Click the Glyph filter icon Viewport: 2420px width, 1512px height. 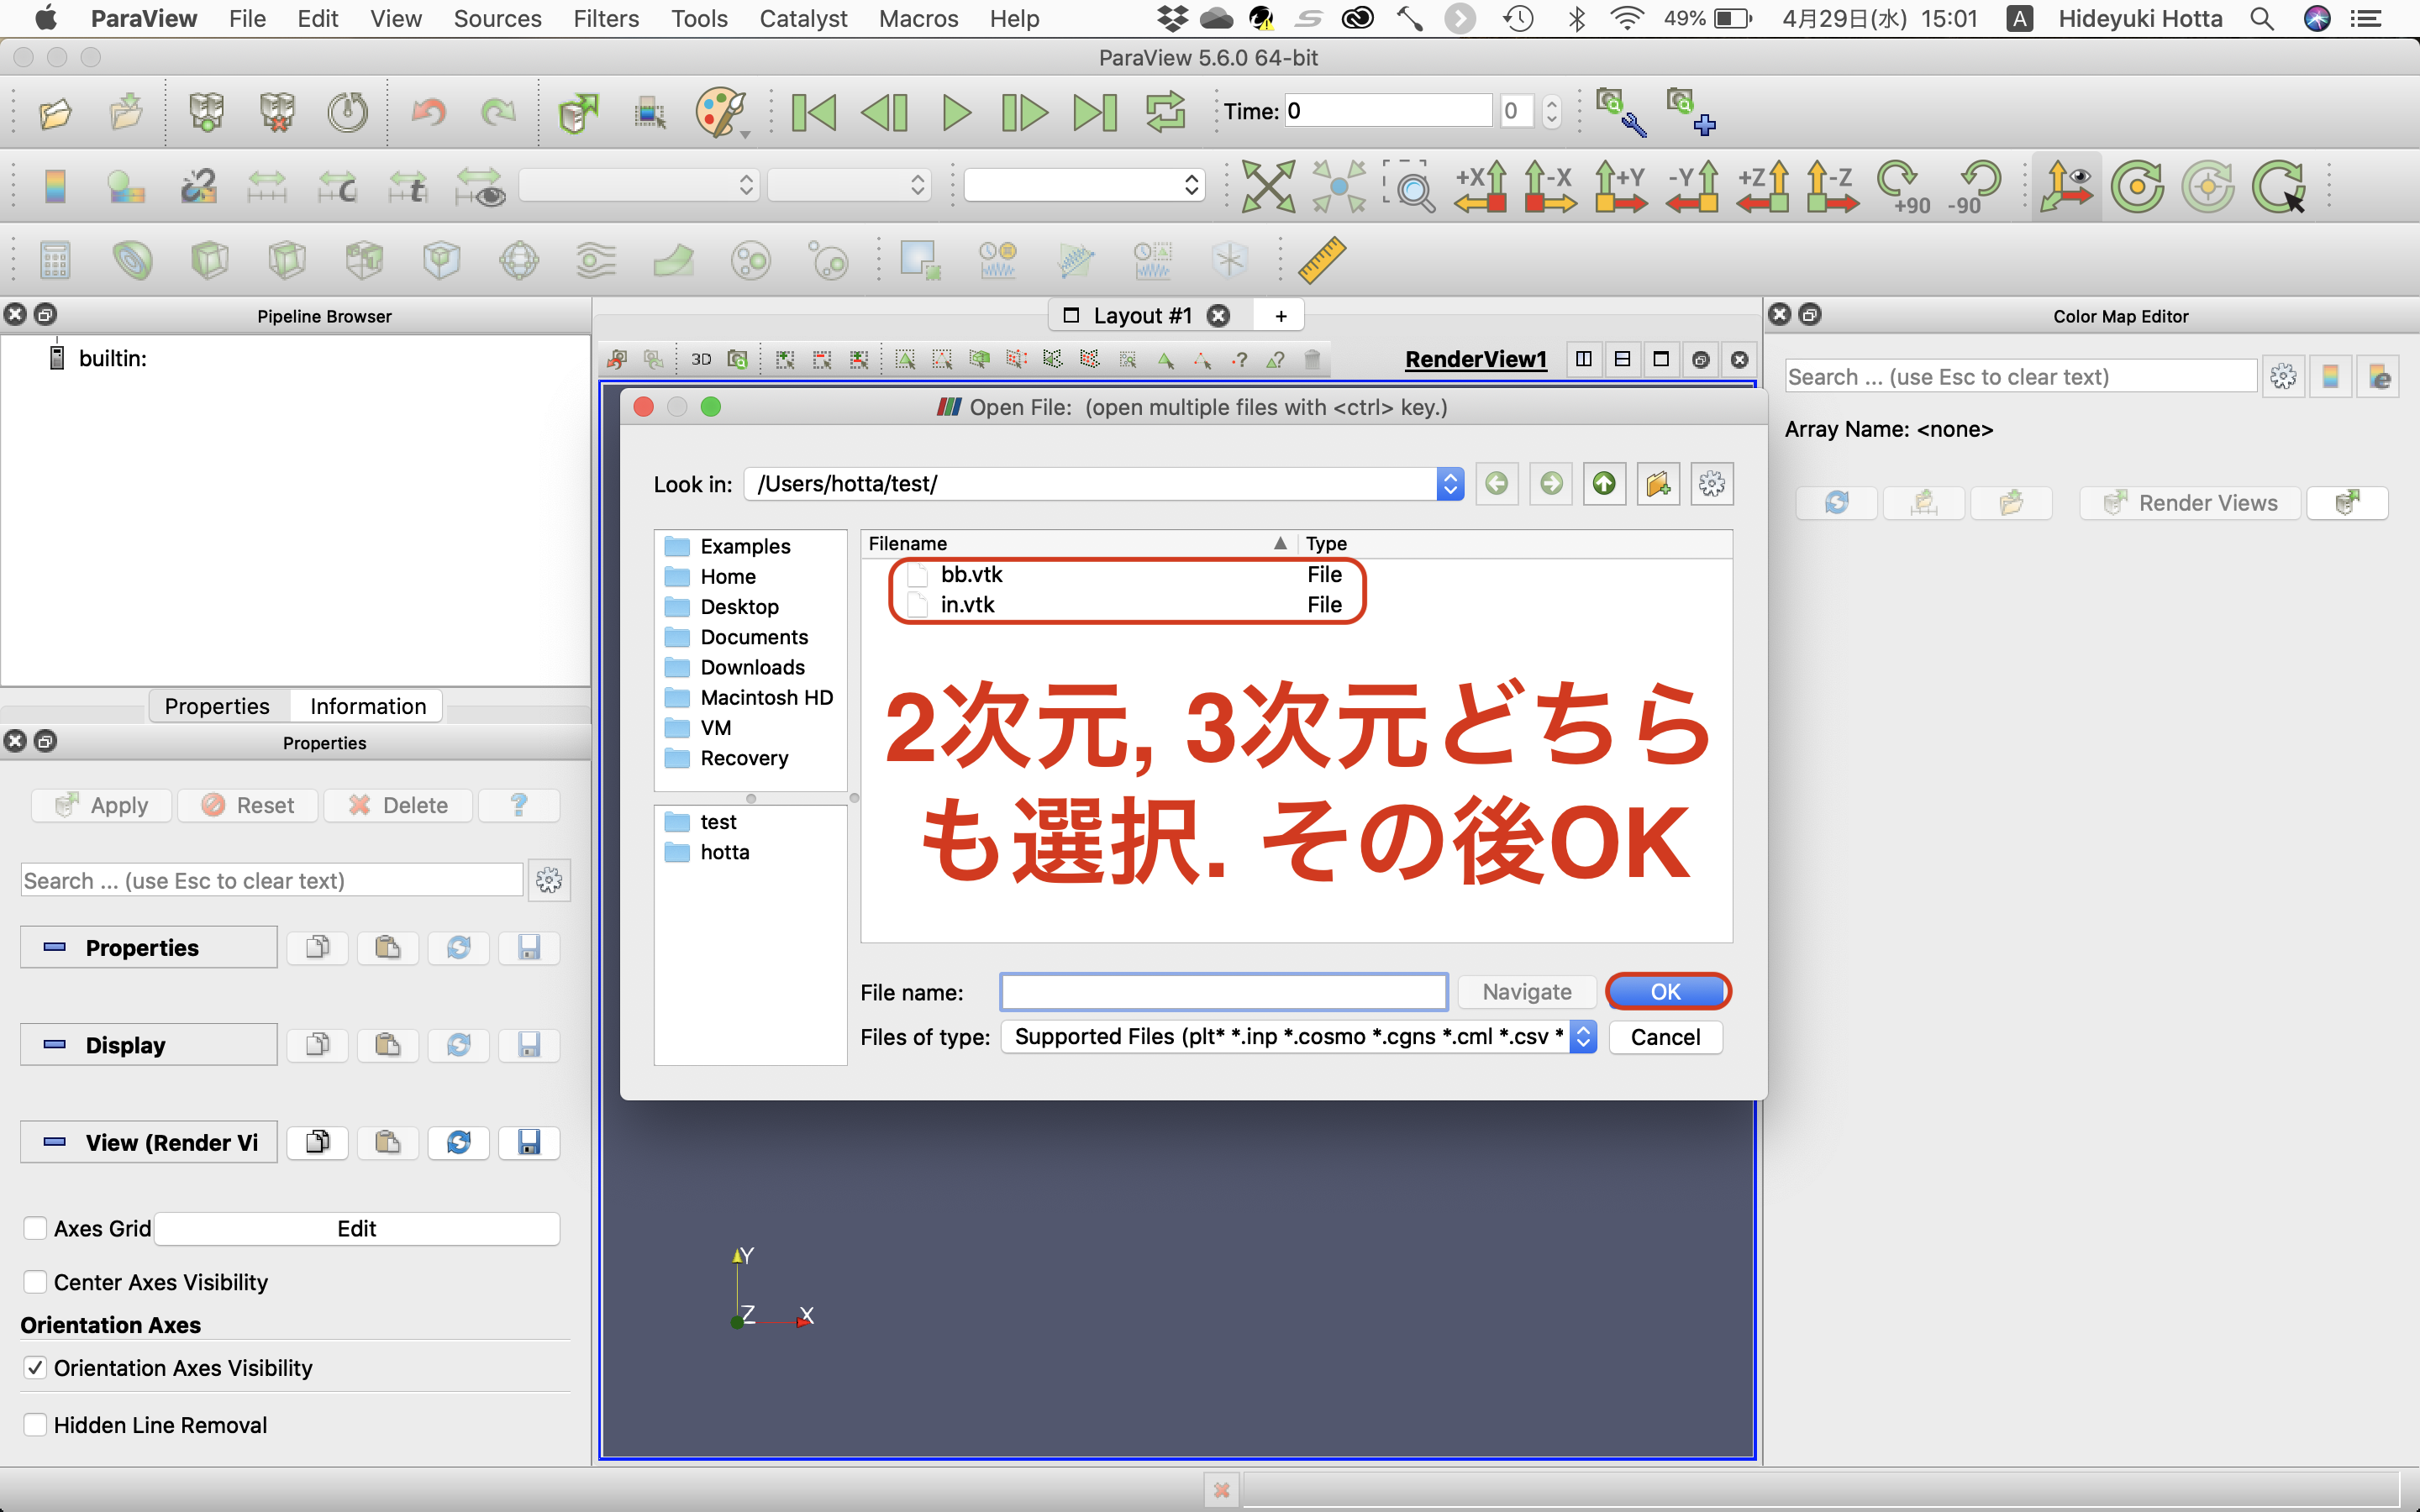[x=519, y=261]
